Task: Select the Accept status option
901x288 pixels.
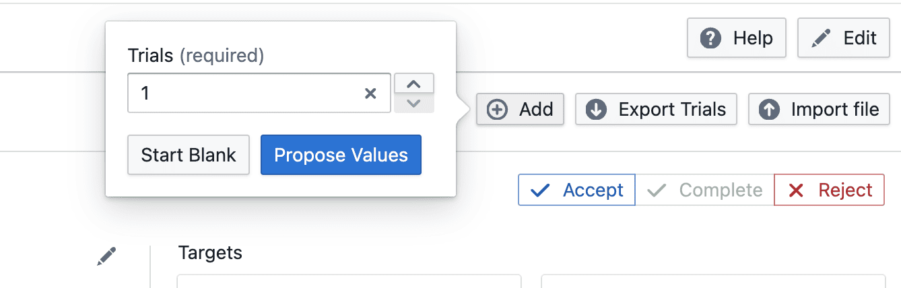Action: point(576,190)
